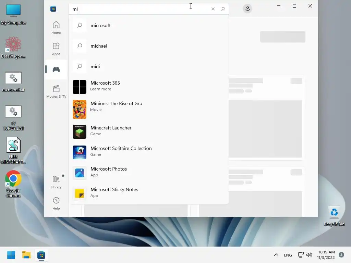Open the Library section
Viewport: 351px width, 263px height.
(56, 182)
